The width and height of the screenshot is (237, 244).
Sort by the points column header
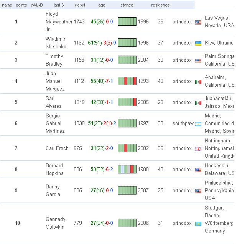[21, 5]
